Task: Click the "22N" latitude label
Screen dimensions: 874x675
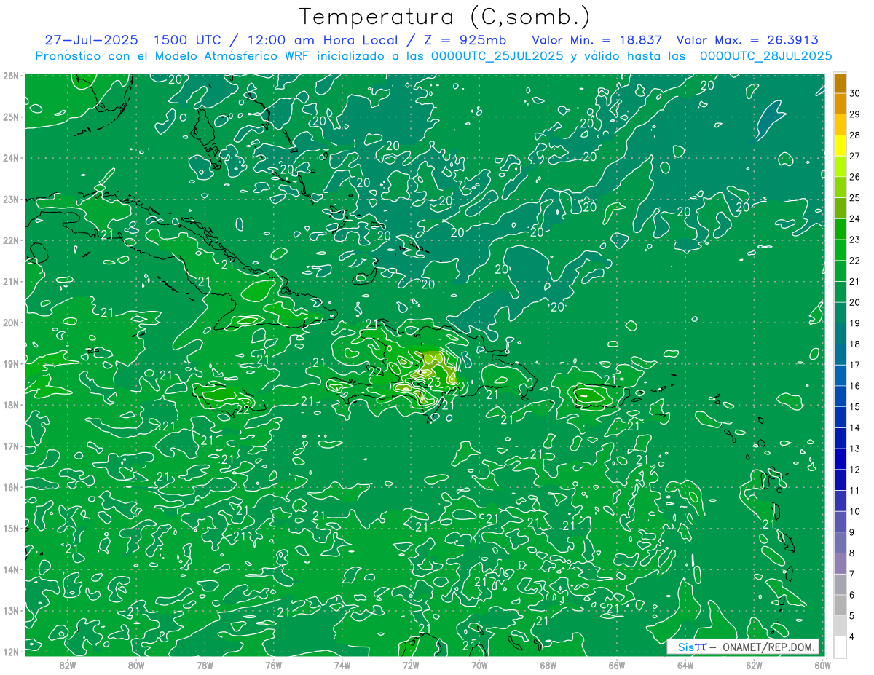Action: click(x=10, y=240)
